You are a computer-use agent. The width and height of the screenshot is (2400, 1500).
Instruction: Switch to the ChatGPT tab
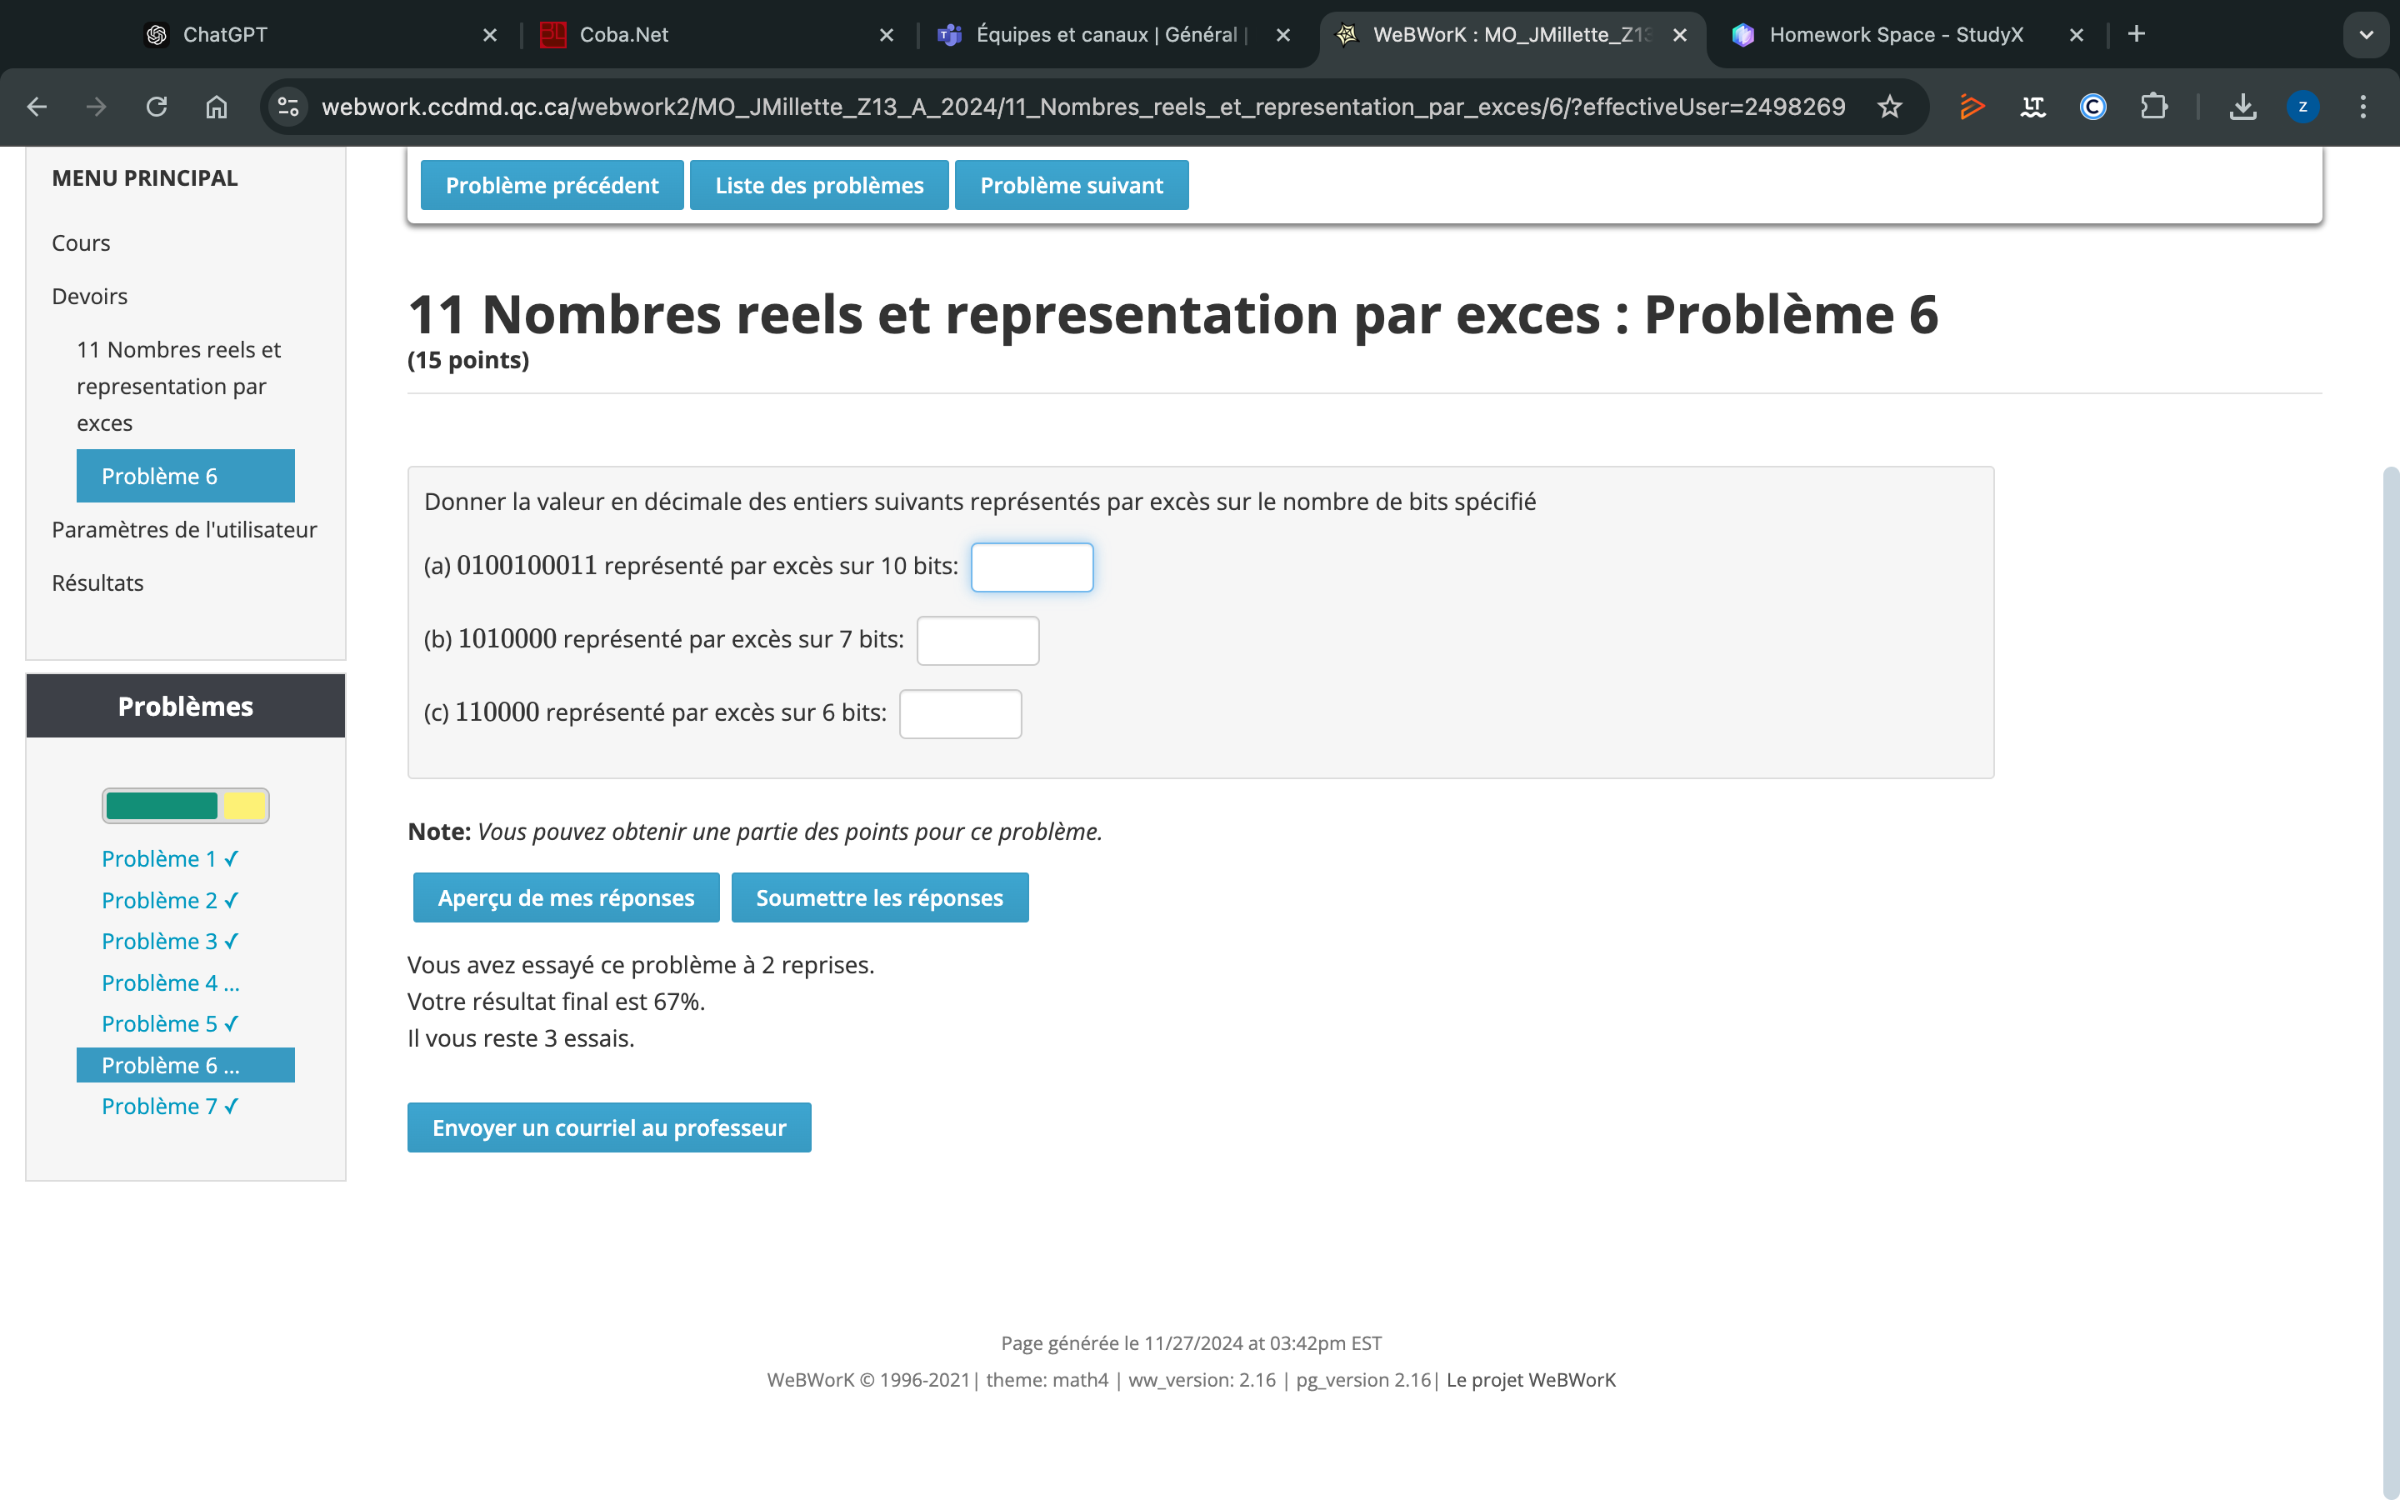(317, 35)
